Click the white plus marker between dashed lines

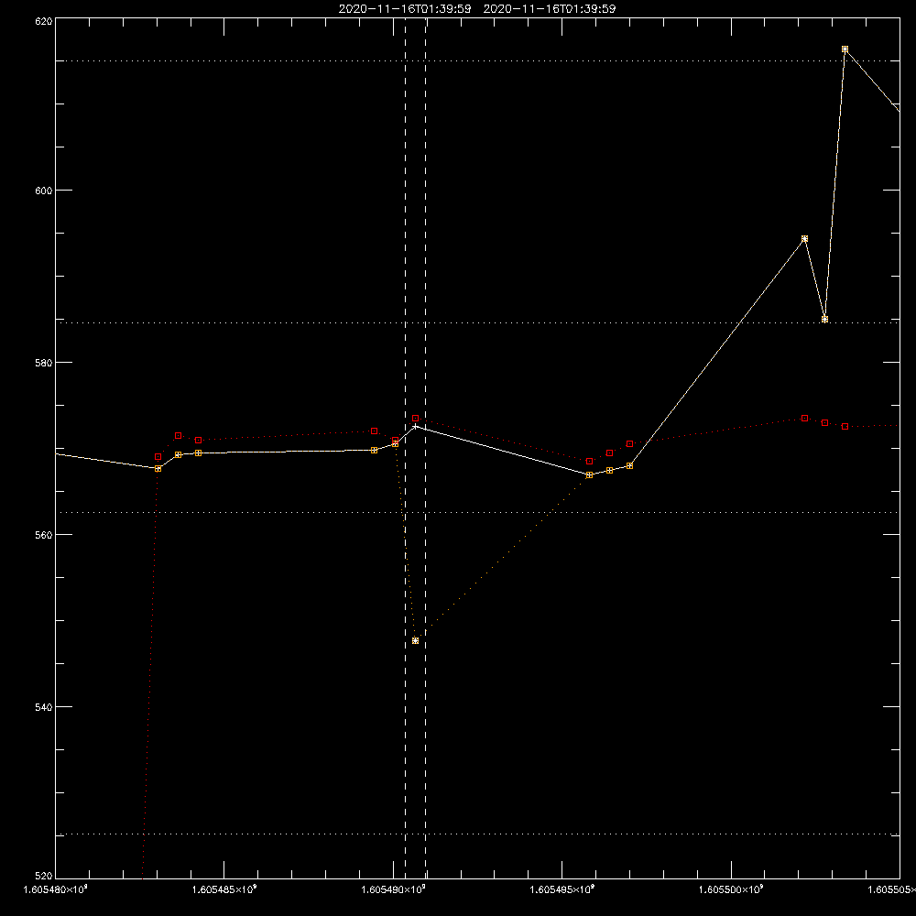pyautogui.click(x=415, y=427)
